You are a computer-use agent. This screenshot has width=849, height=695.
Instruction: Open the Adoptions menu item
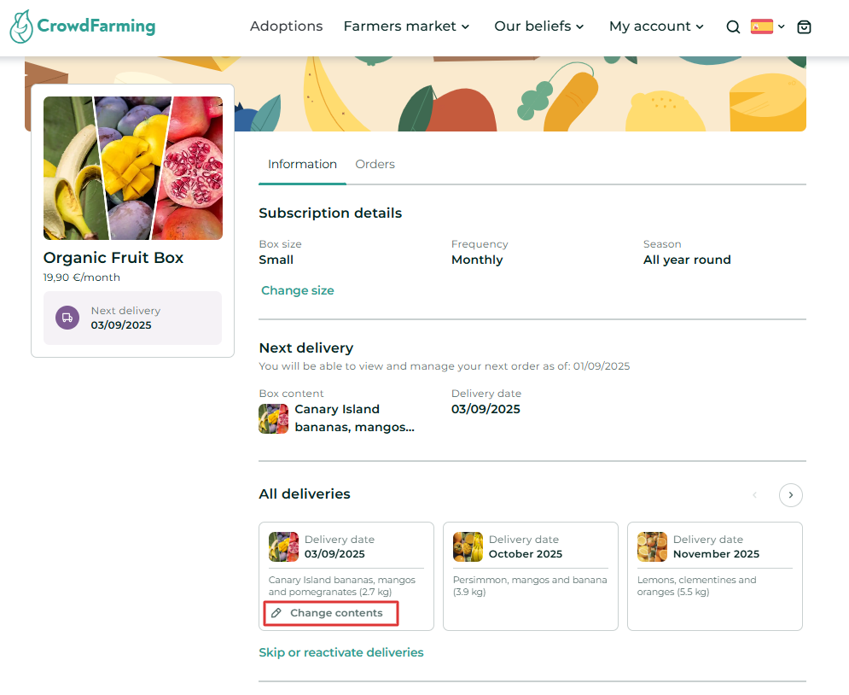(x=287, y=26)
